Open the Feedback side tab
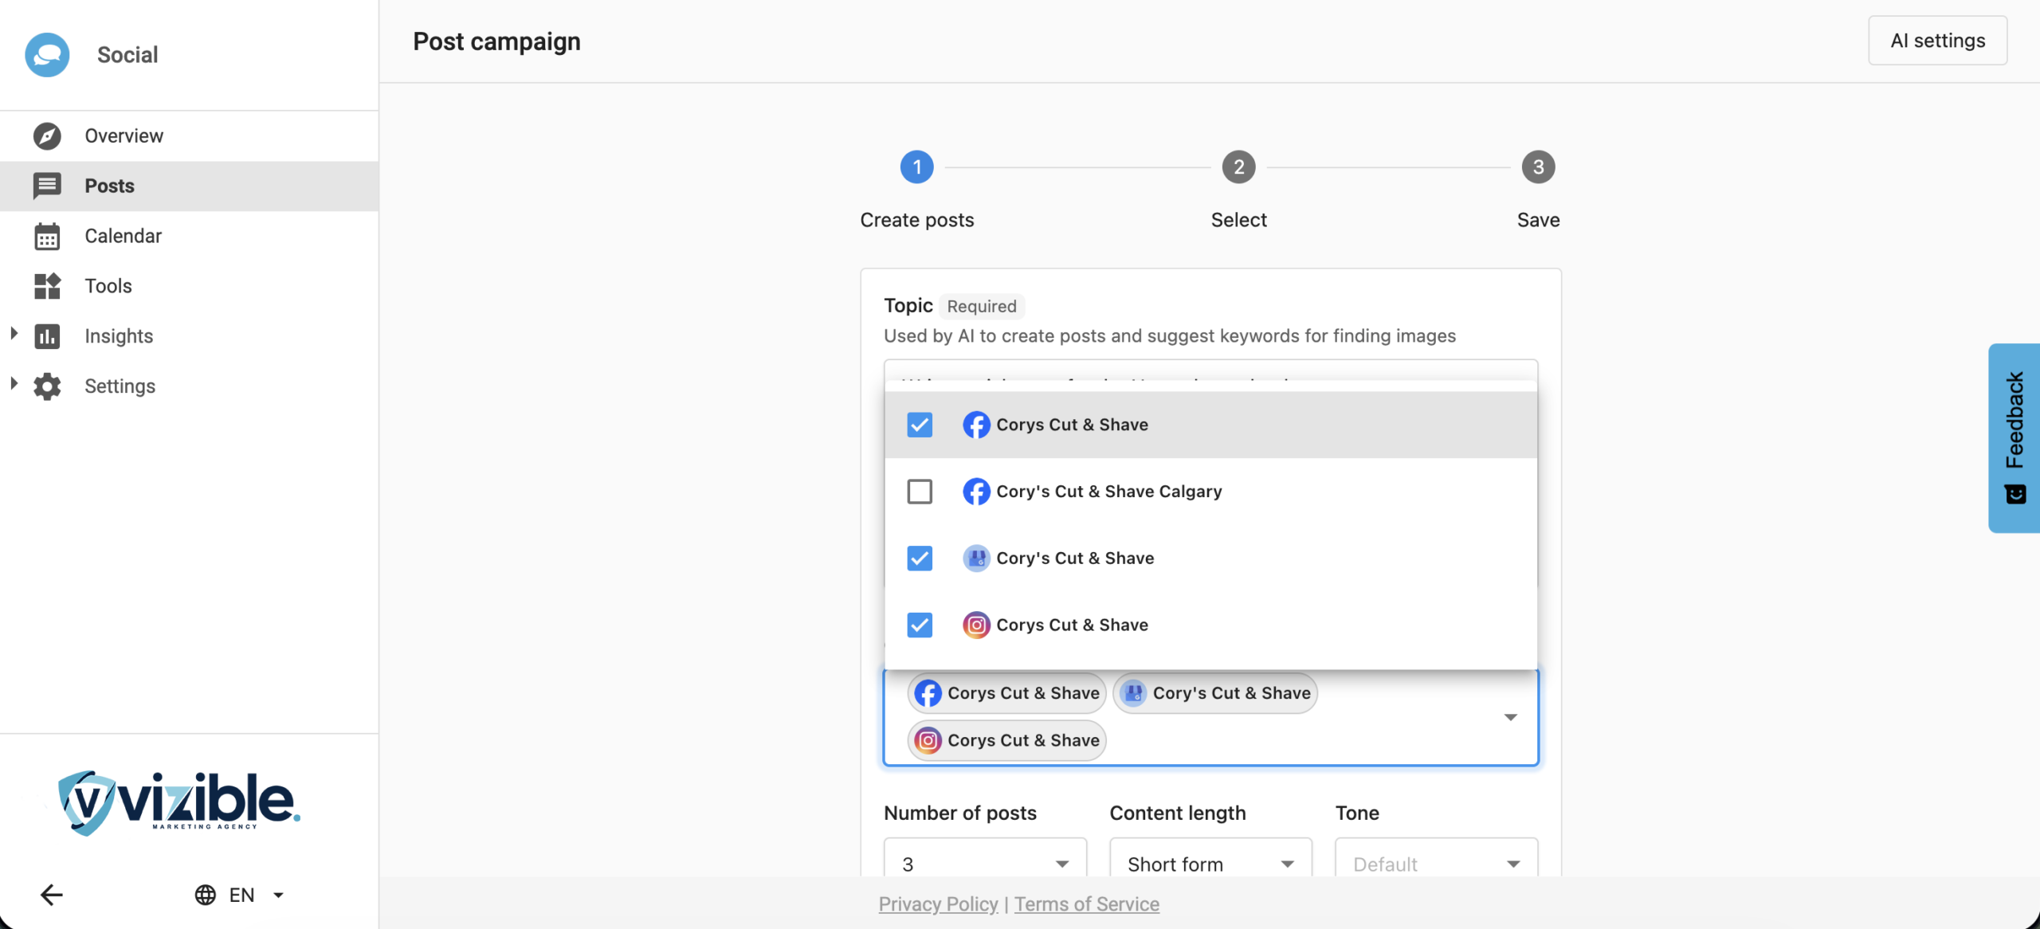This screenshot has width=2040, height=929. [x=2014, y=437]
